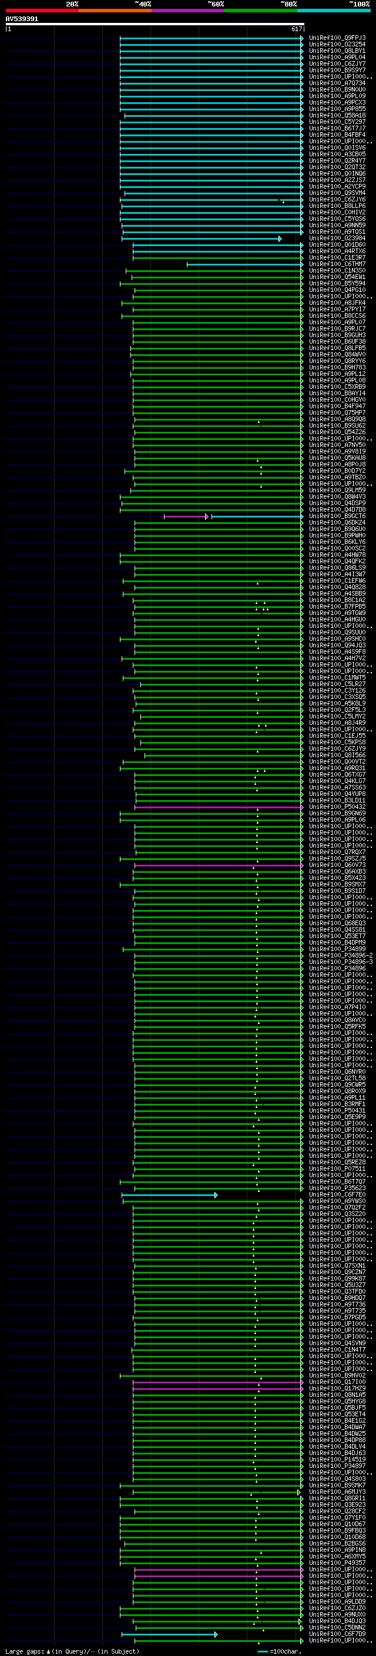
Task: Select label UniRef100_P34897
Action: 337,1466
